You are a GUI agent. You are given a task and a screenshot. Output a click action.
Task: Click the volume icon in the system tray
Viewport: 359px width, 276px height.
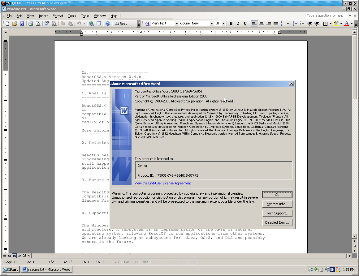click(310, 270)
